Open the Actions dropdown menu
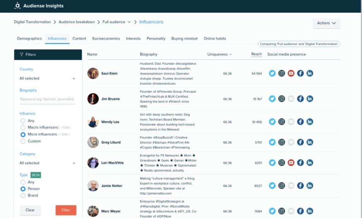This screenshot has height=218, width=362. (326, 23)
